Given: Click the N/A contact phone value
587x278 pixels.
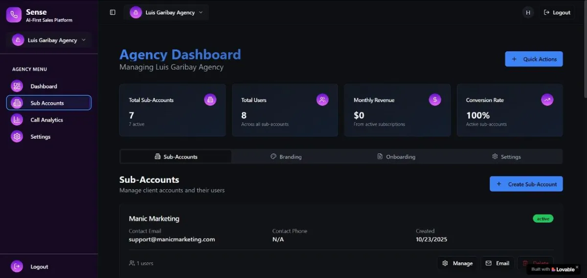Looking at the screenshot, I should click(x=278, y=239).
